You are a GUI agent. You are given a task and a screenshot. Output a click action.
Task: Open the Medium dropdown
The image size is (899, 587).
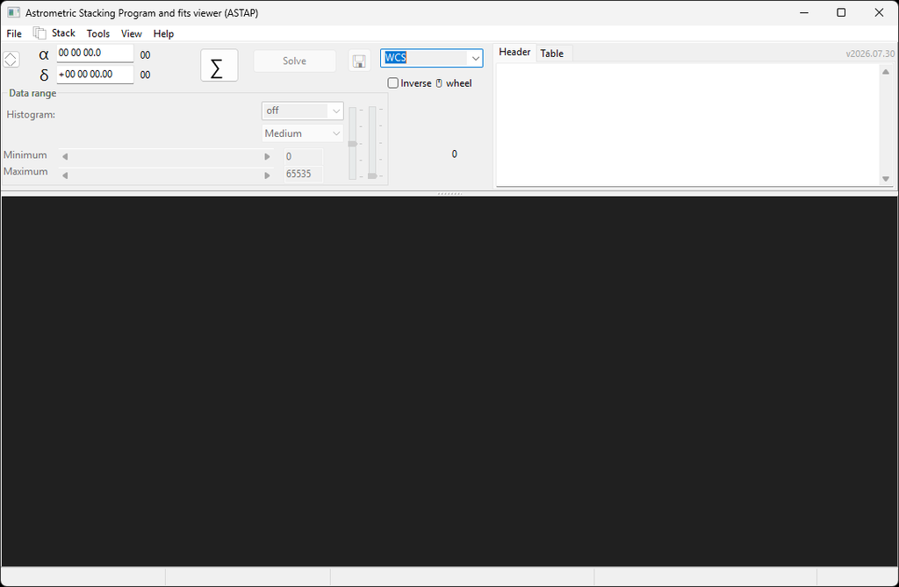[x=302, y=133]
